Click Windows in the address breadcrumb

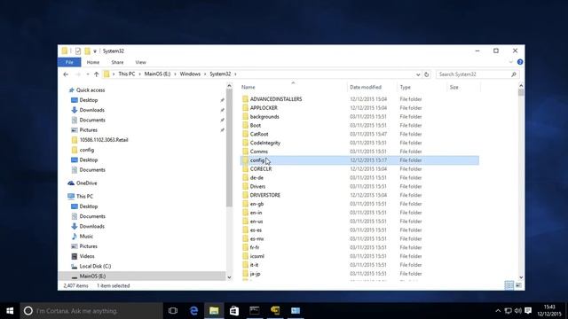[190, 74]
